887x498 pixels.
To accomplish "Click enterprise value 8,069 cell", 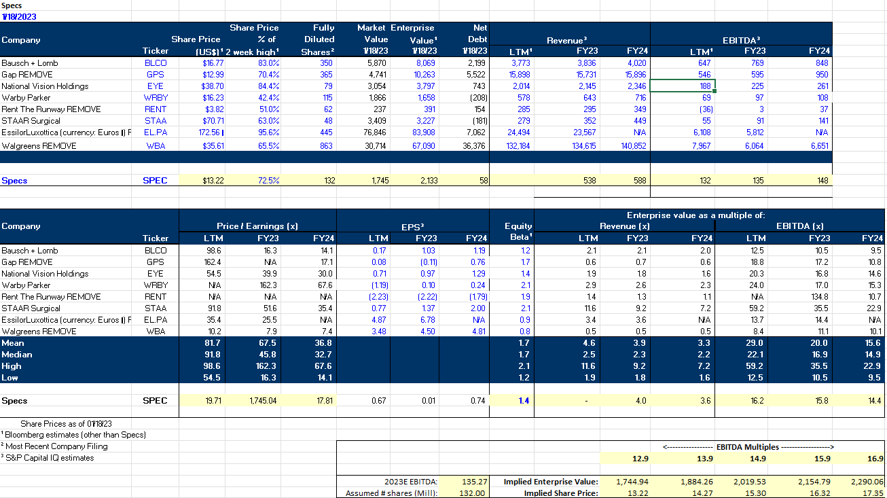I will (424, 63).
